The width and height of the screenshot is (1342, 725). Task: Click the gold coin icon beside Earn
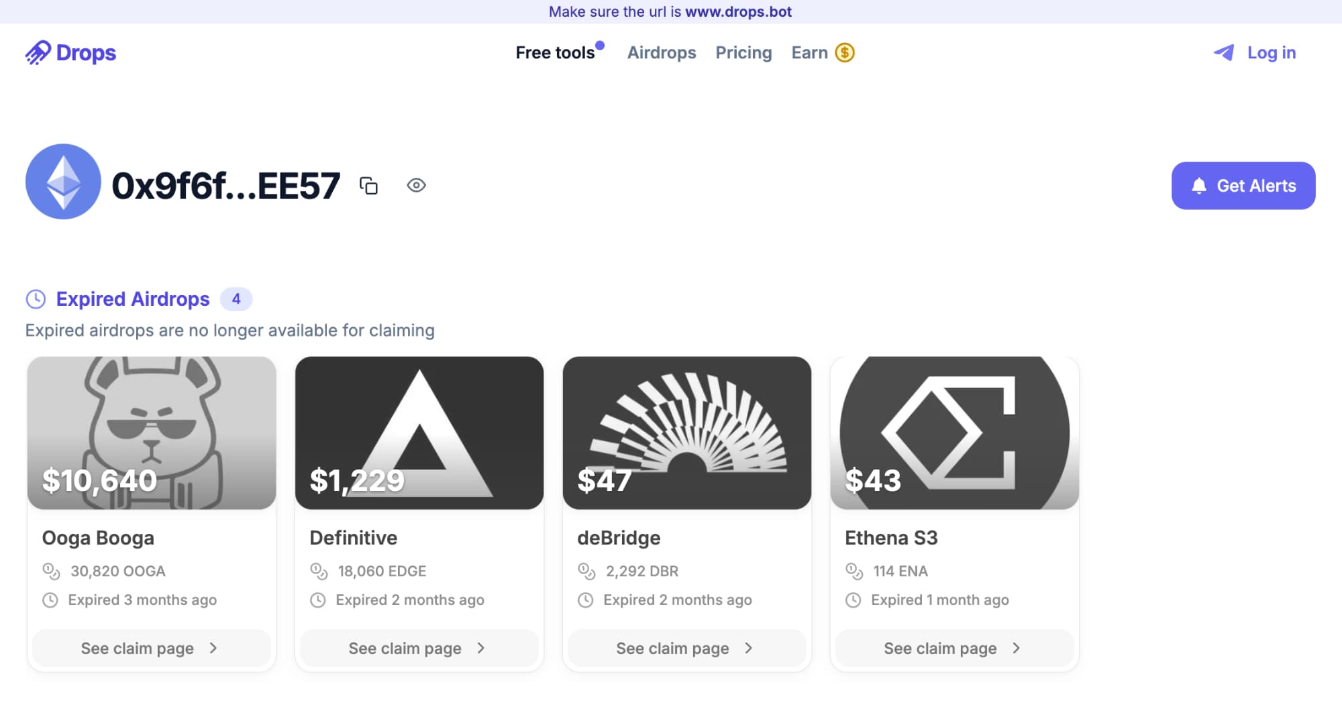[844, 52]
